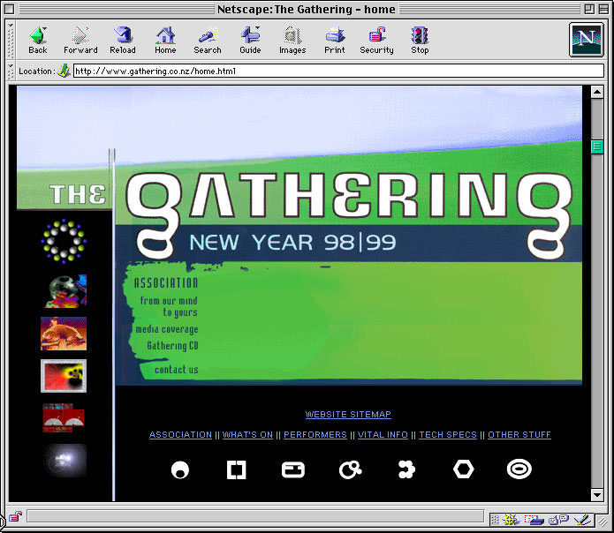Open the red-yellow framed sidebar thumbnail
Image resolution: width=614 pixels, height=533 pixels.
64,376
